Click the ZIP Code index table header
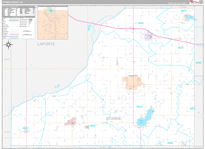The width and height of the screenshot is (205, 149). (x=19, y=7)
